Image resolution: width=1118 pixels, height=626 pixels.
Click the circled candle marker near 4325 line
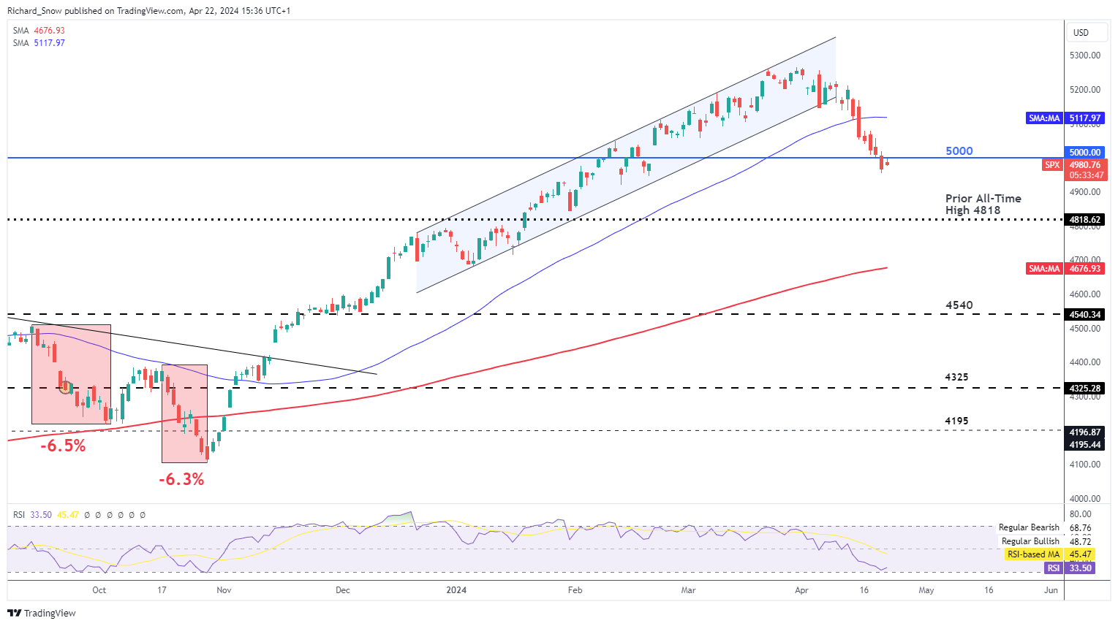pos(66,386)
